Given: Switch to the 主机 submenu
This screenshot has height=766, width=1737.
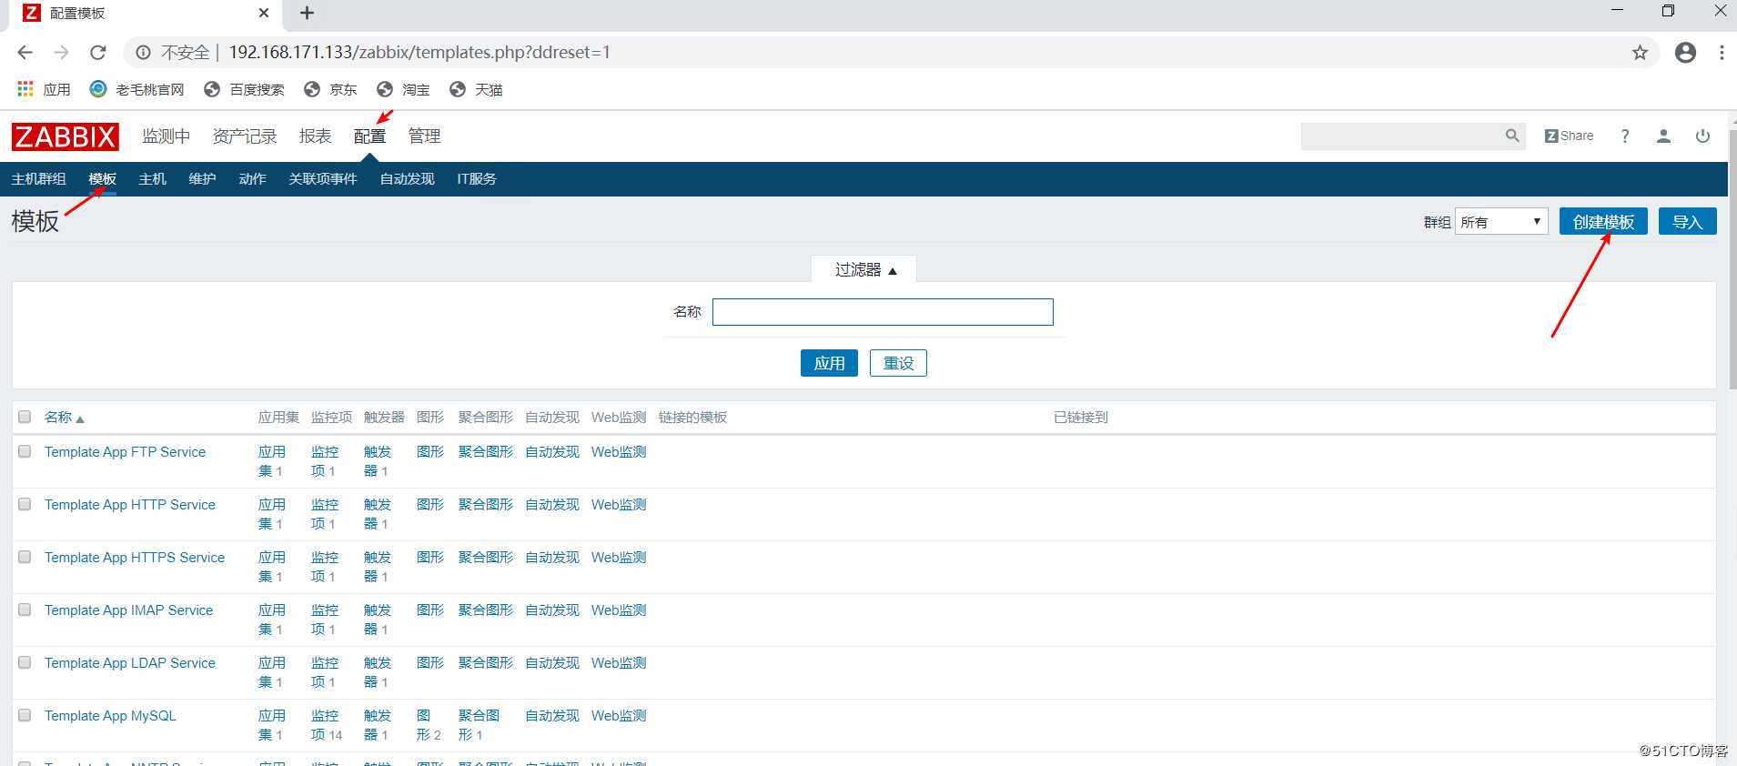Looking at the screenshot, I should [x=152, y=179].
